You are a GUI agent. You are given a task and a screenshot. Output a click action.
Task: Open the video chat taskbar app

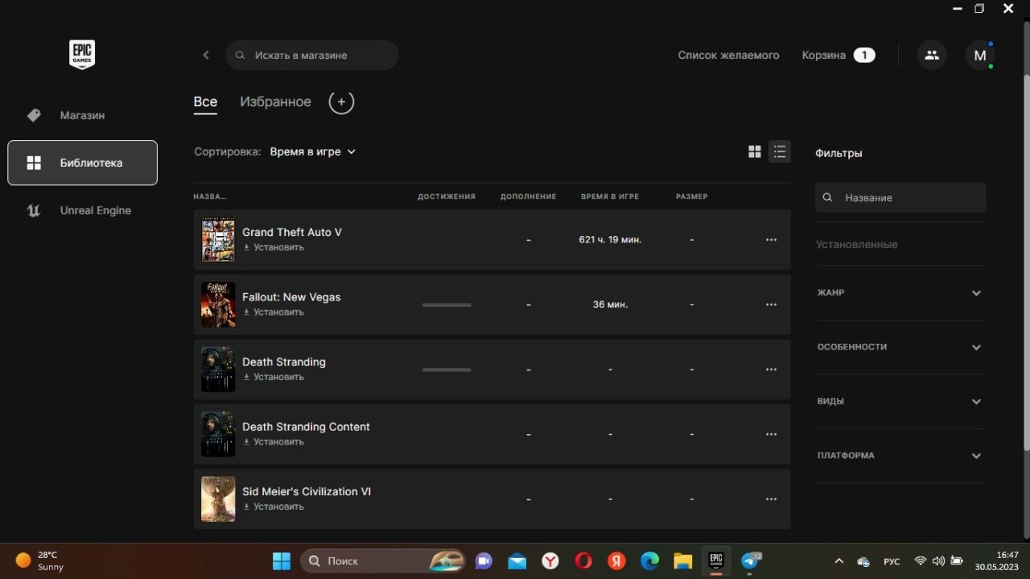[x=484, y=560]
